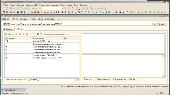
Task: Expand the second toolbar overflow chevron
Action: click(127, 12)
